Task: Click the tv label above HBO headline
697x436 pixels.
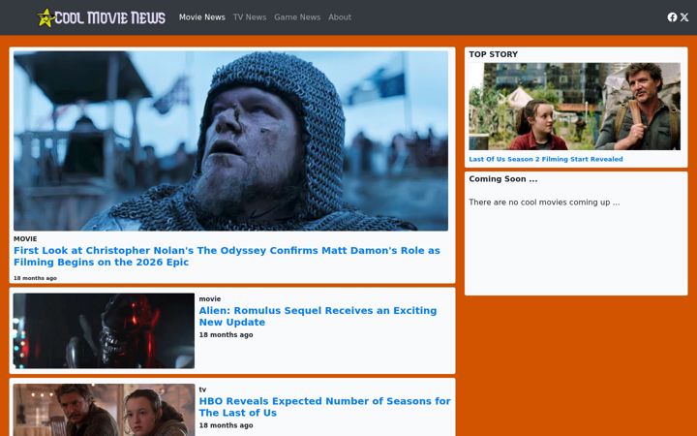Action: pyautogui.click(x=202, y=389)
